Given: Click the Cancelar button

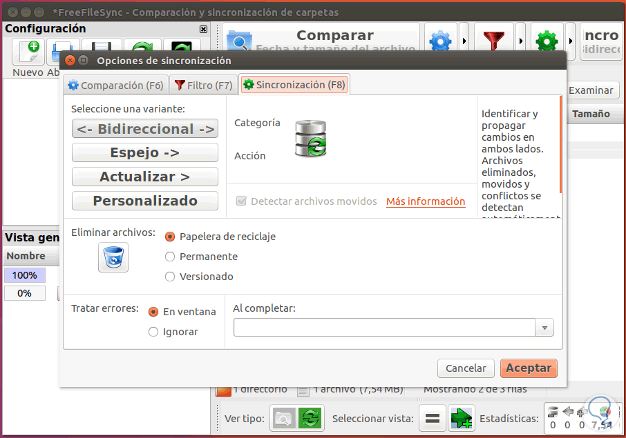Looking at the screenshot, I should coord(466,368).
